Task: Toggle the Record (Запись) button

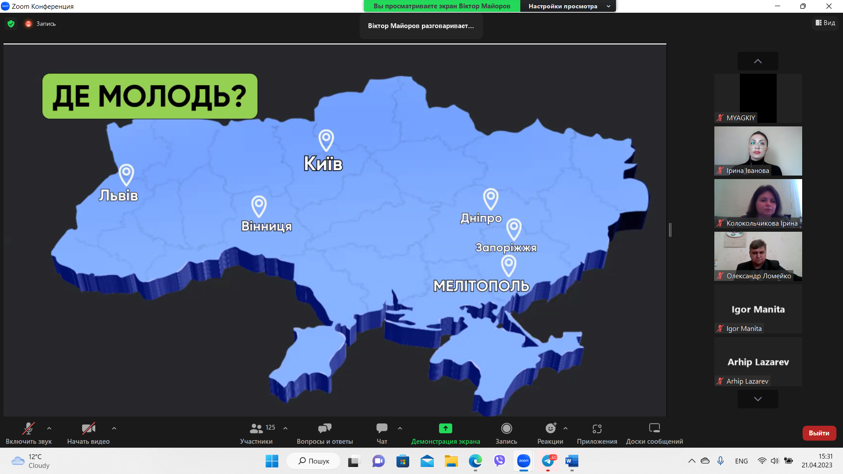Action: [x=506, y=428]
